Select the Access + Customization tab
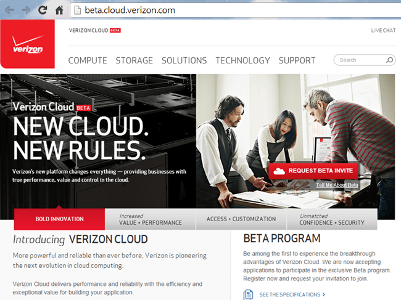Viewport: 401px width, 300px height. [x=241, y=219]
